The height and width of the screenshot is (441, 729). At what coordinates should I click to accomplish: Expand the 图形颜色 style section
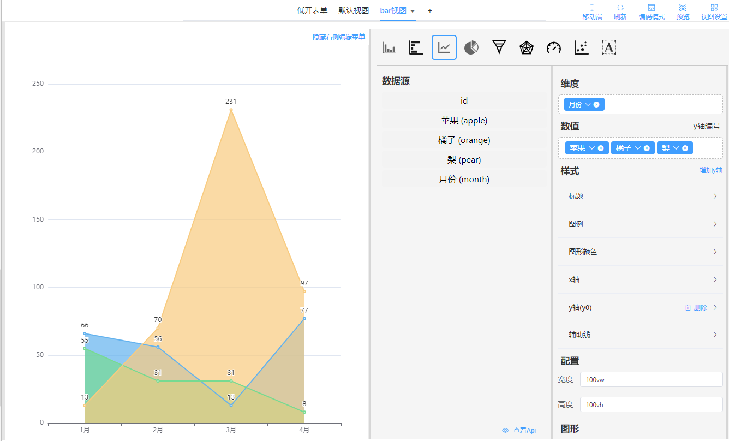pos(641,252)
